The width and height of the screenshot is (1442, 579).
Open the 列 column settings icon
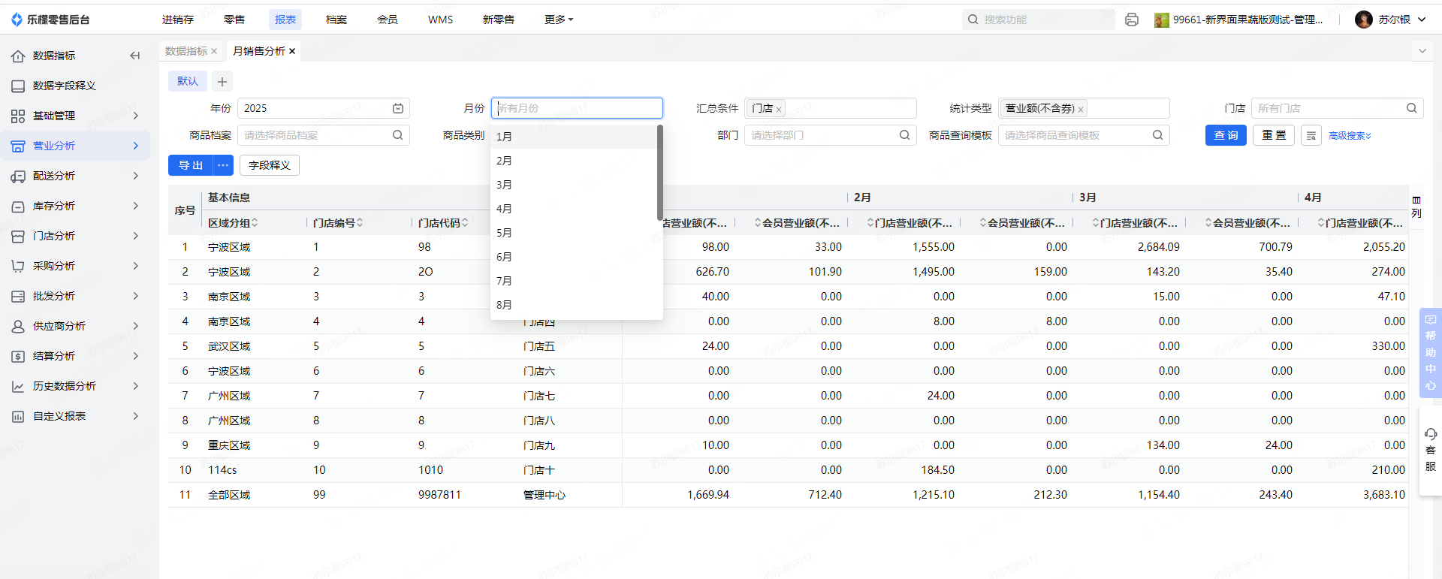[1416, 207]
